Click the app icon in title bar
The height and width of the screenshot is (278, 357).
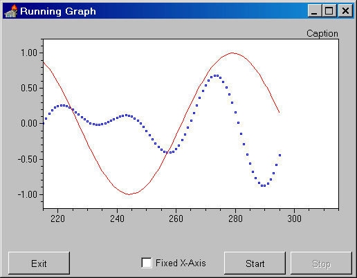[x=11, y=11]
